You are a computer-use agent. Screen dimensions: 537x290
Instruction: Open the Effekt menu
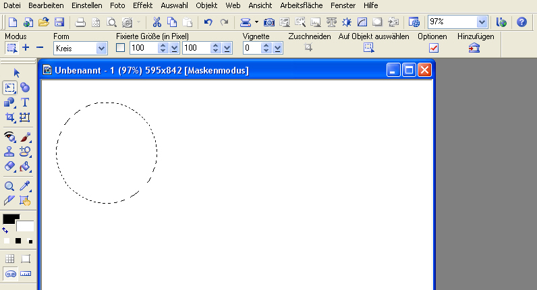tap(142, 5)
